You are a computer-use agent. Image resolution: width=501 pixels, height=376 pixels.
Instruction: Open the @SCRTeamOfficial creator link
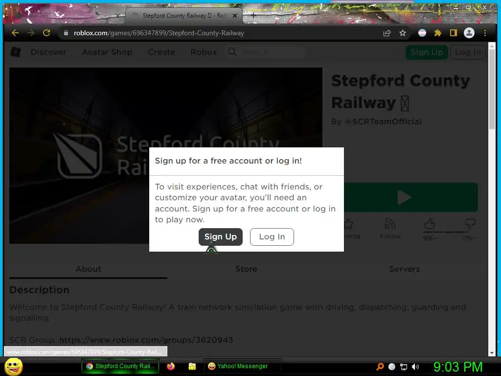tap(383, 121)
